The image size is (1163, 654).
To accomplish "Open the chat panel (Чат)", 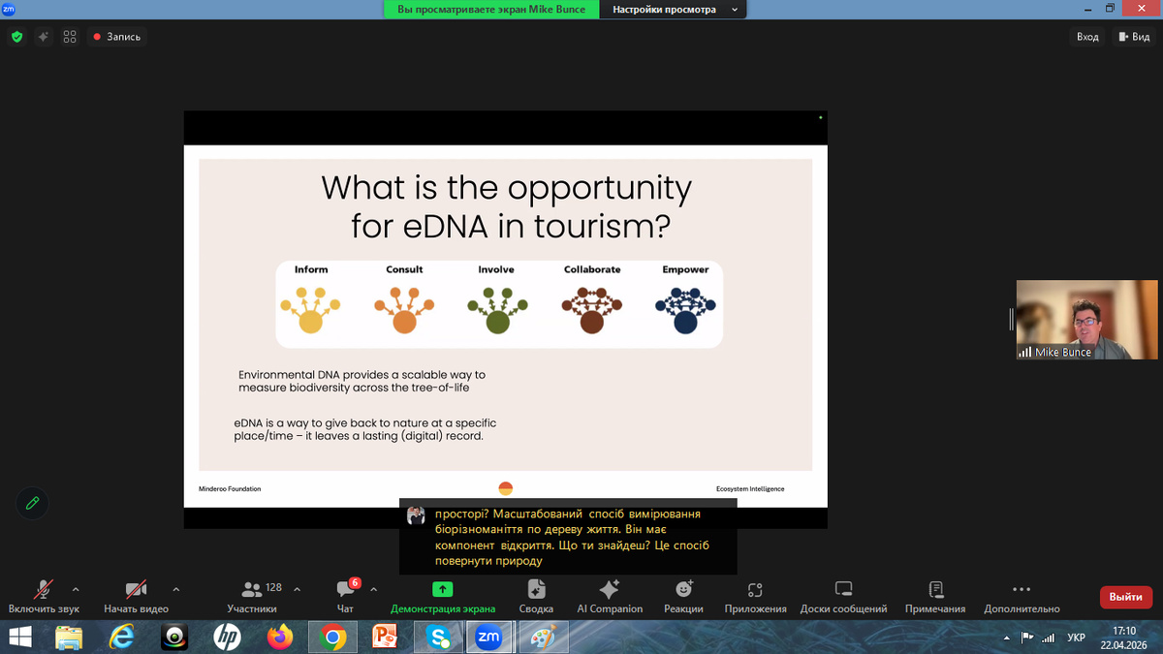I will point(345,589).
